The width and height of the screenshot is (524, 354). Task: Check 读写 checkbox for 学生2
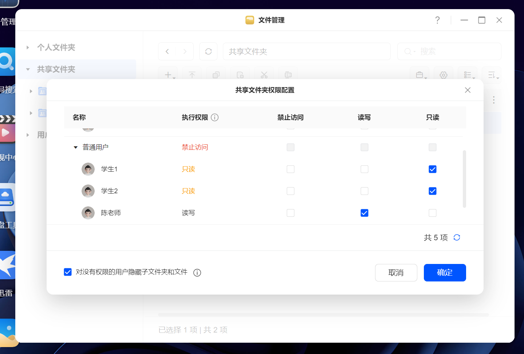365,191
